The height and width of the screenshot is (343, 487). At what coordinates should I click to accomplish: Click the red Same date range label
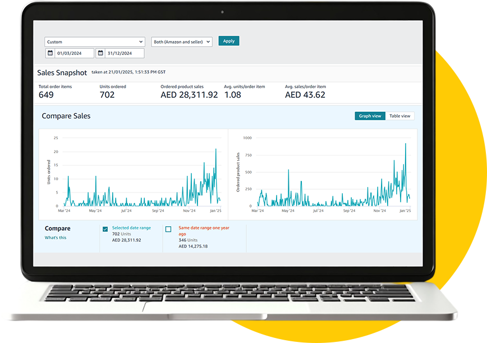coord(204,231)
